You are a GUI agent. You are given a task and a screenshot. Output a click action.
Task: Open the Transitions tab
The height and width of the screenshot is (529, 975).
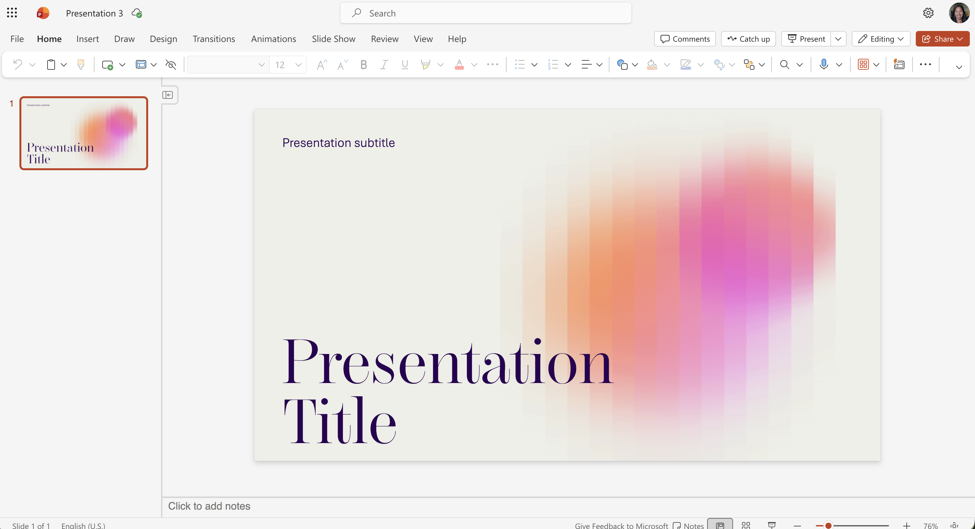(x=214, y=39)
